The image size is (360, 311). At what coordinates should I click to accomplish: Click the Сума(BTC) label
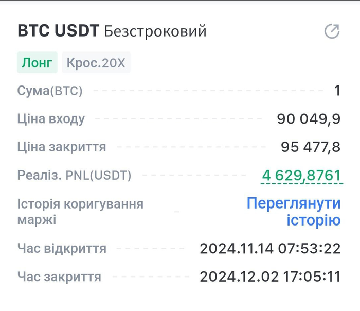click(50, 91)
